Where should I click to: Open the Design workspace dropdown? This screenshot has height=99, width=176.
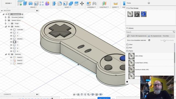9,3
